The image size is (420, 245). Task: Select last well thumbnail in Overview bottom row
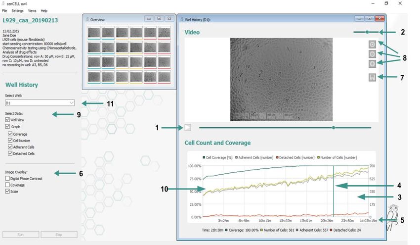(164, 77)
